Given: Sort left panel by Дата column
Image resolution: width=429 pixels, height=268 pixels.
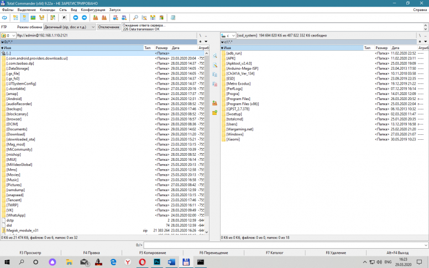Looking at the screenshot, I should pyautogui.click(x=184, y=48).
